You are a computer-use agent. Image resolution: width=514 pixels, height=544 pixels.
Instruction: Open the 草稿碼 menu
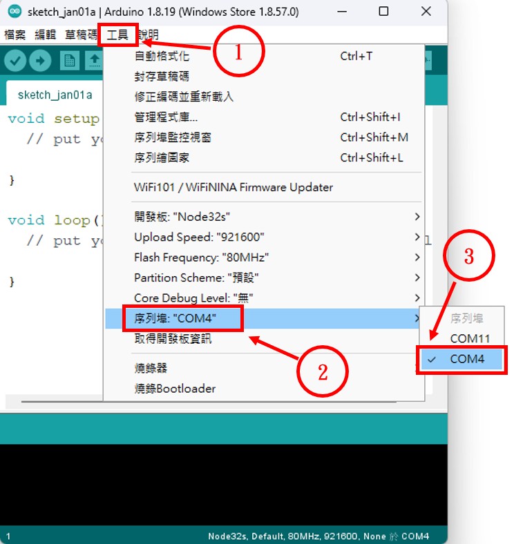click(x=82, y=35)
